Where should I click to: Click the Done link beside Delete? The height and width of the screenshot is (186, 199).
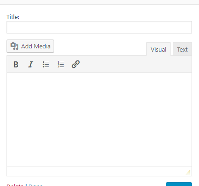35,185
